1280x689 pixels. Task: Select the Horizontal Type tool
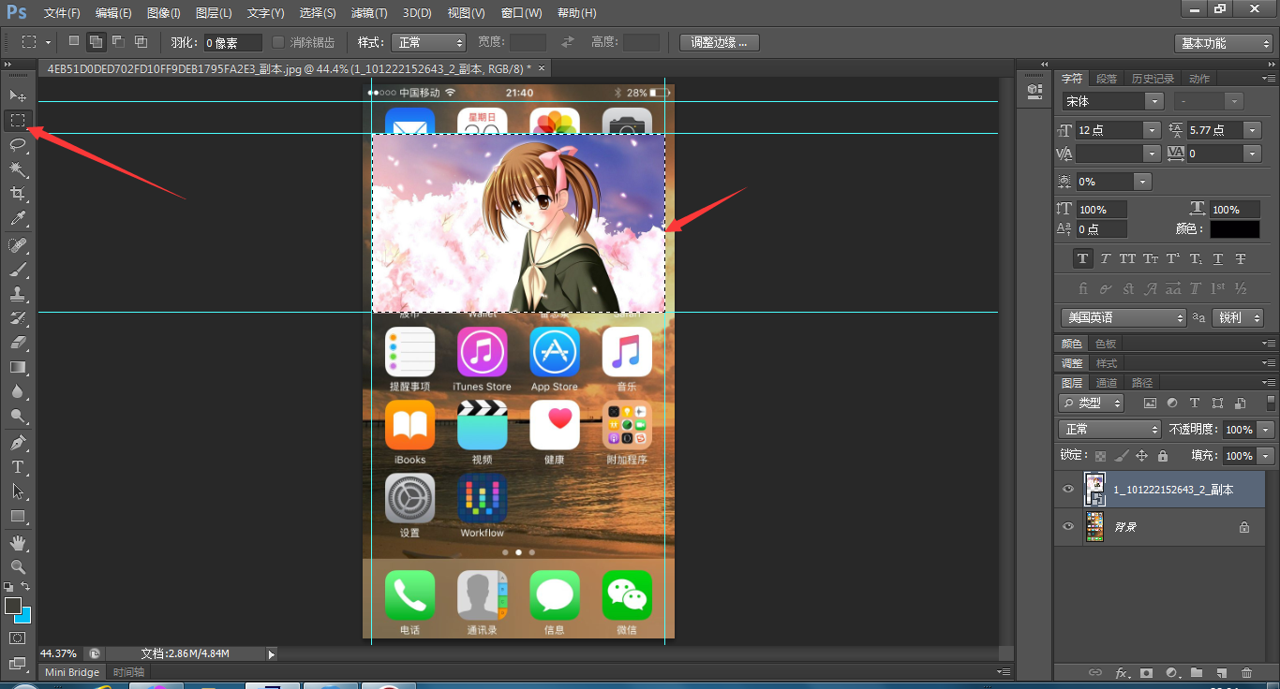(x=18, y=466)
